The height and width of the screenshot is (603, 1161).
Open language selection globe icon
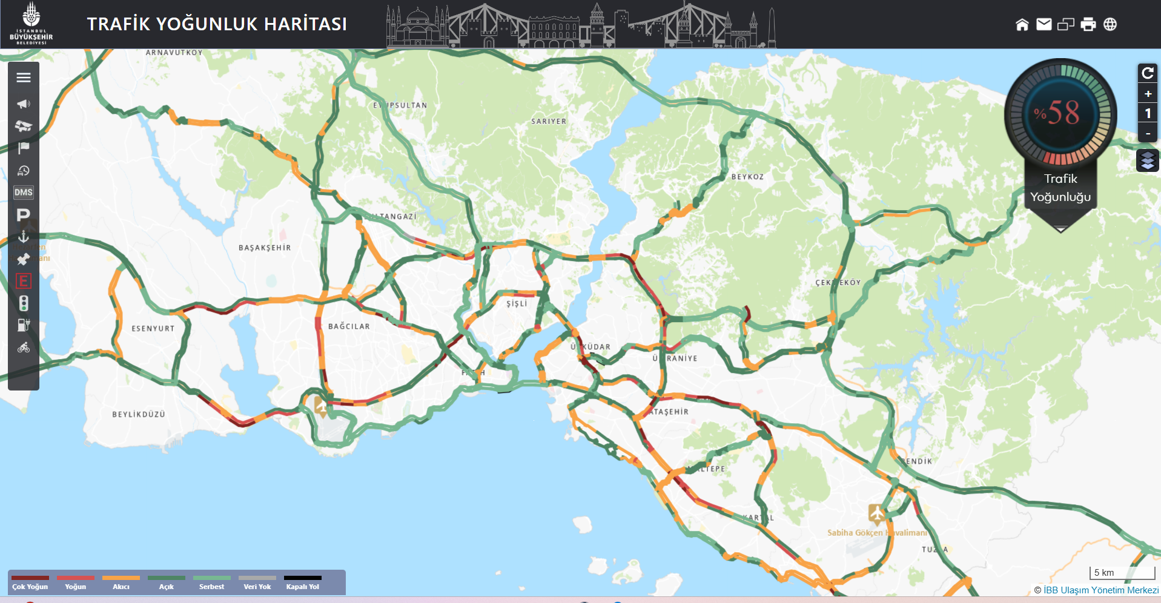point(1110,24)
